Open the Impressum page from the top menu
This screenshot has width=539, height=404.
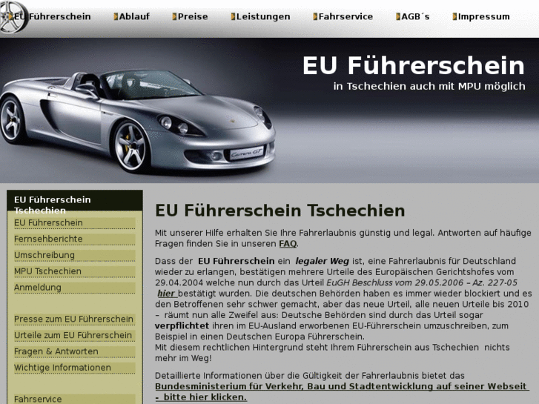(484, 16)
